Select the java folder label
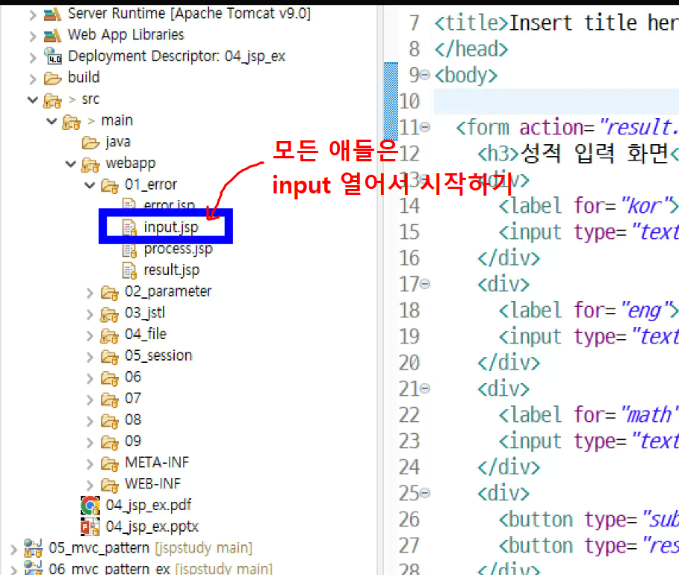 [x=118, y=142]
